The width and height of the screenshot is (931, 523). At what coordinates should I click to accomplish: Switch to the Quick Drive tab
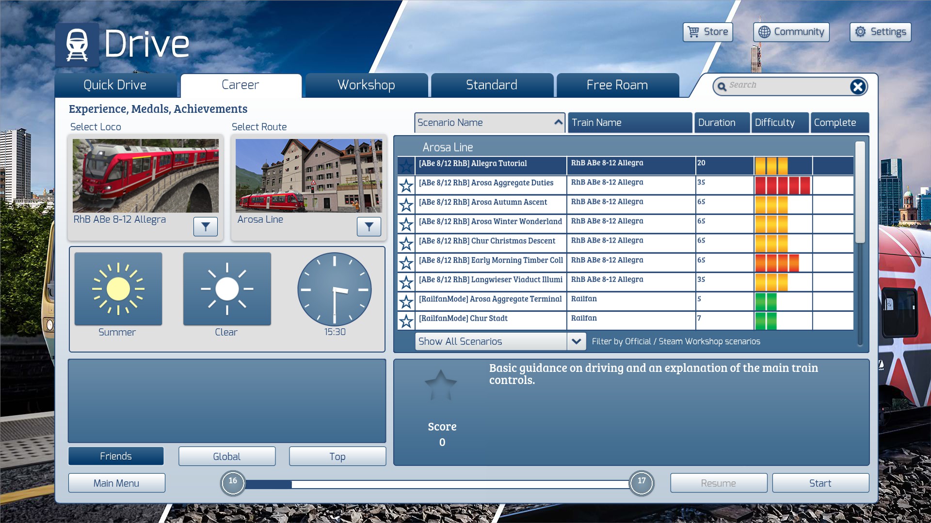pyautogui.click(x=115, y=85)
